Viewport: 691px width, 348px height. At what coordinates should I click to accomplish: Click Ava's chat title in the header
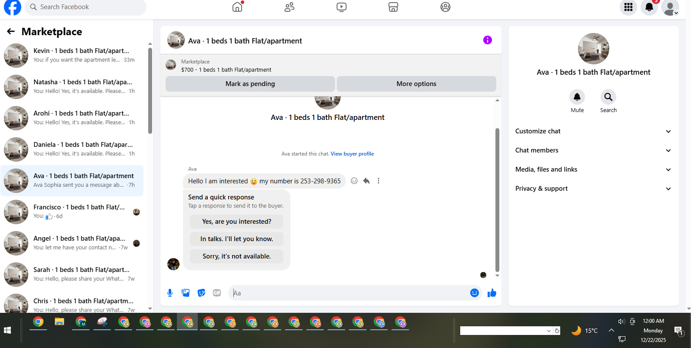(x=245, y=41)
